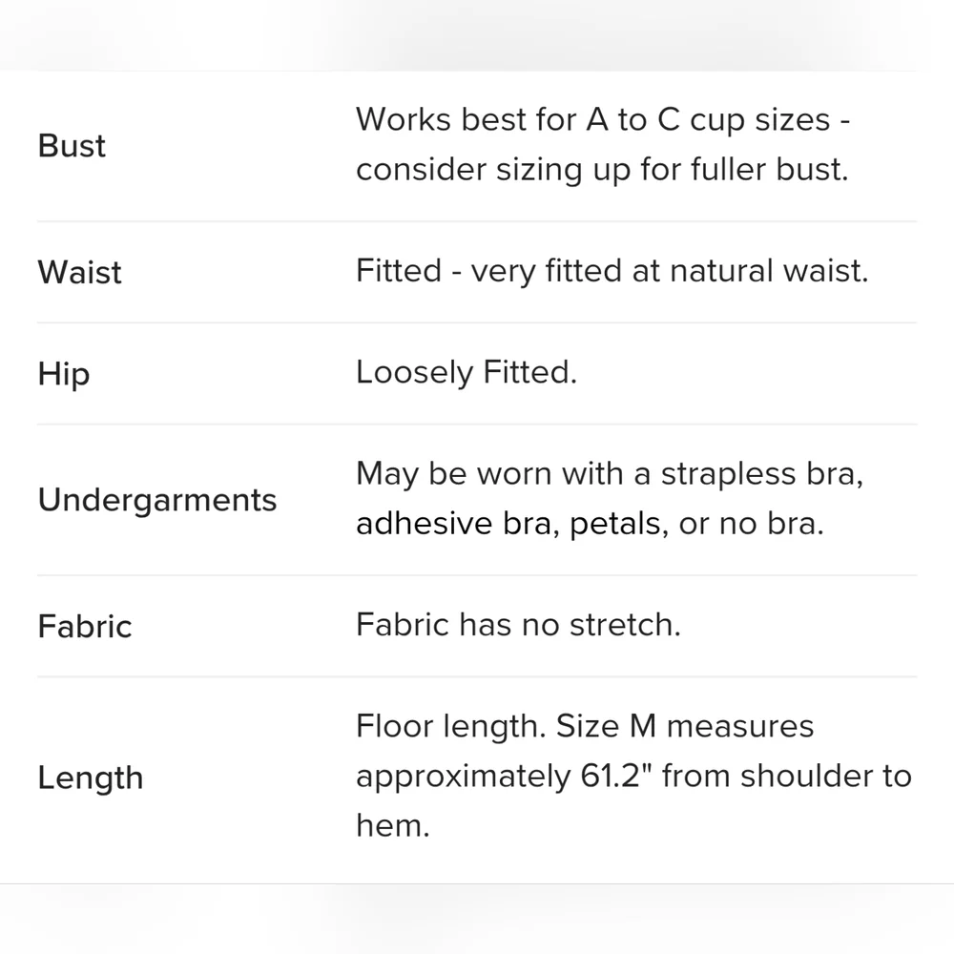The height and width of the screenshot is (954, 954).
Task: Click the blurred gray header area above table
Action: pos(477,34)
